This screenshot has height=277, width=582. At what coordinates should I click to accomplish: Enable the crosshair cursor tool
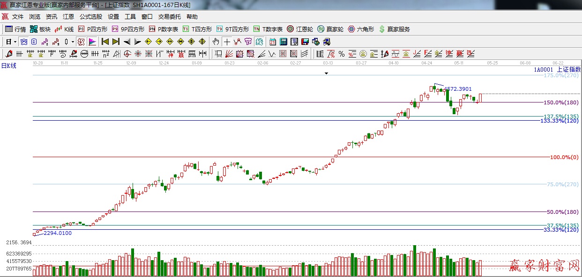227,41
